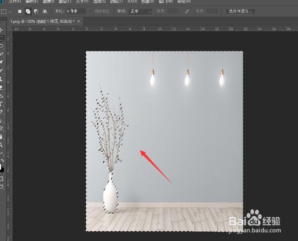
Task: Select the Type (T) tool
Action: pos(1,104)
